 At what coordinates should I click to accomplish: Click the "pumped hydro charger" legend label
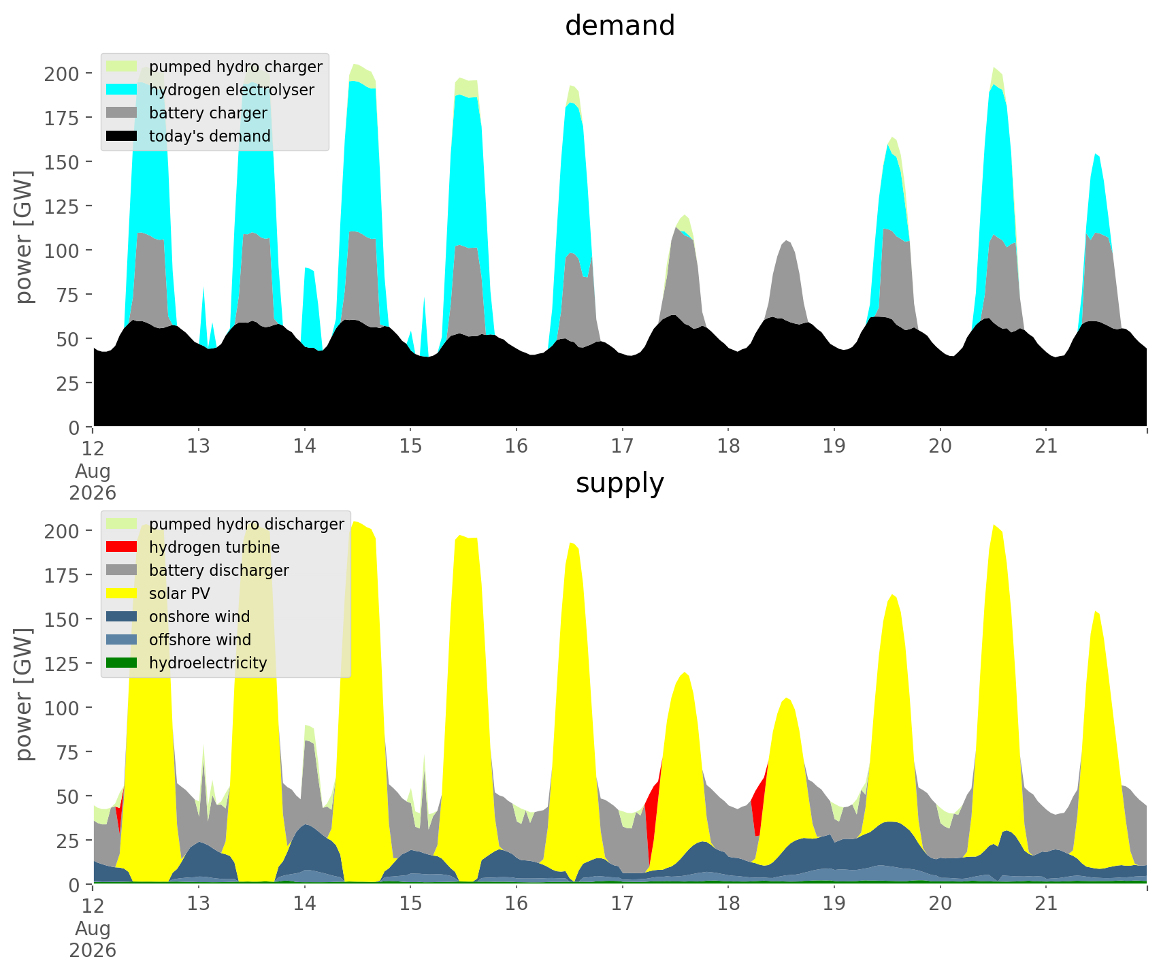[x=235, y=67]
